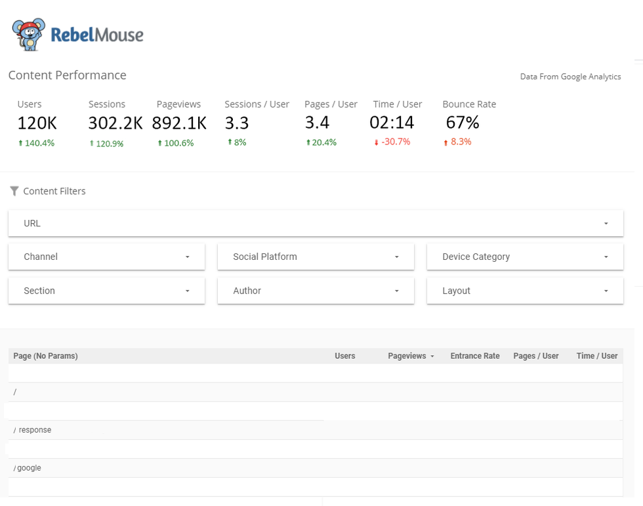Screen dimensions: 643x506
Task: Click the green Sessions increase arrow
Action: tap(92, 144)
